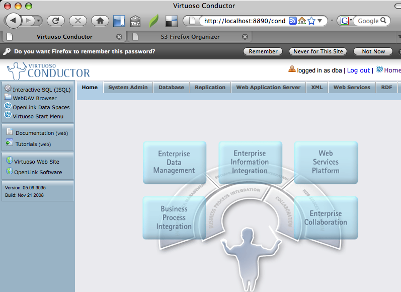Viewport: 401px width, 292px height.
Task: Click the RSS feed icon in address bar
Action: click(x=292, y=21)
